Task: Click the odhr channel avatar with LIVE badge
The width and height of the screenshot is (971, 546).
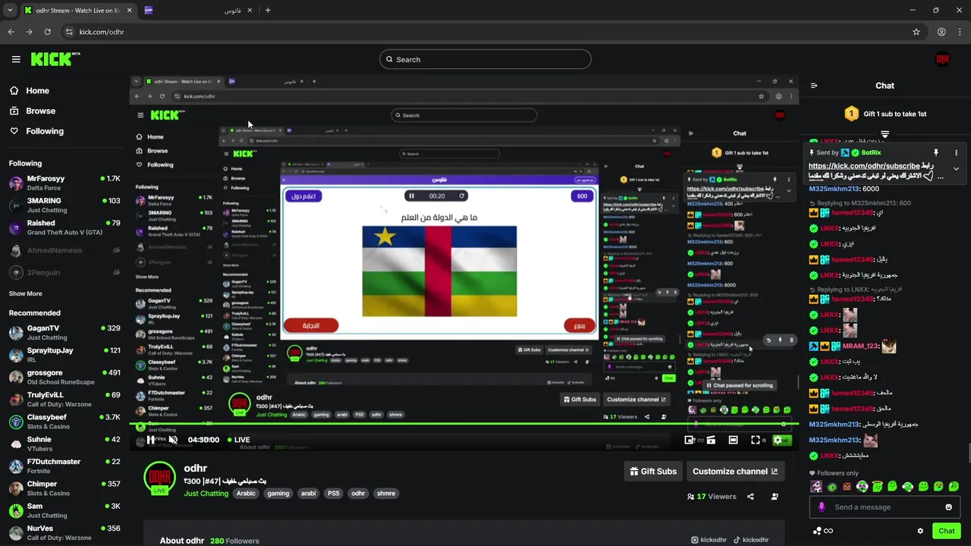Action: [159, 478]
